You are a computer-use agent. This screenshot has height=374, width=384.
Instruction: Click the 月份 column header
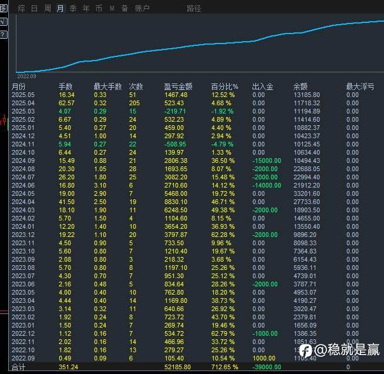(18, 86)
